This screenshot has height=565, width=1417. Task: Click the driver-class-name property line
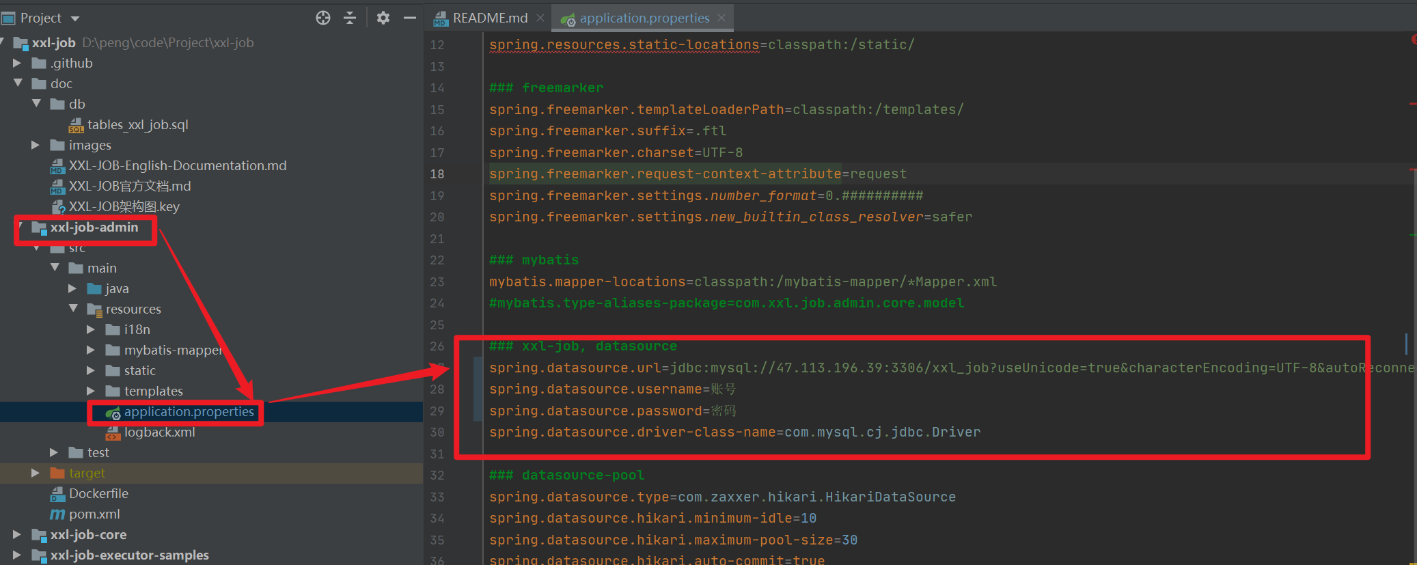[734, 432]
